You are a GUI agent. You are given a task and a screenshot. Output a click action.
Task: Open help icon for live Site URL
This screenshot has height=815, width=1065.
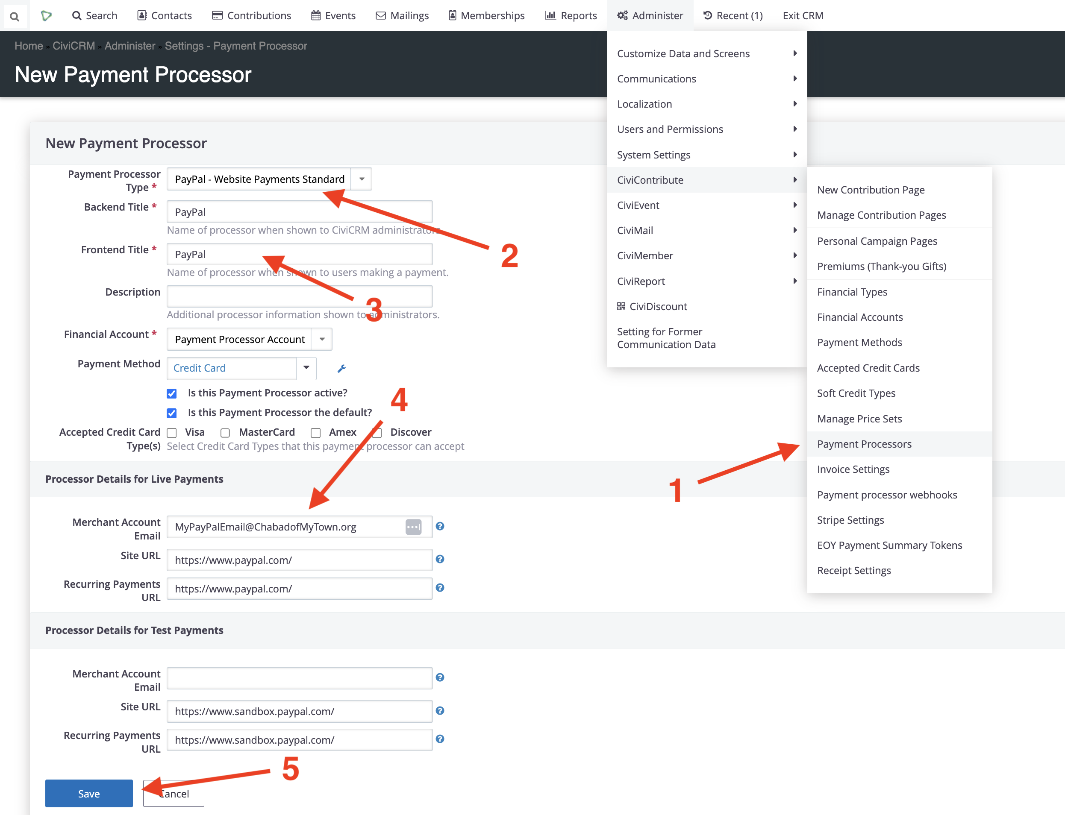point(440,559)
